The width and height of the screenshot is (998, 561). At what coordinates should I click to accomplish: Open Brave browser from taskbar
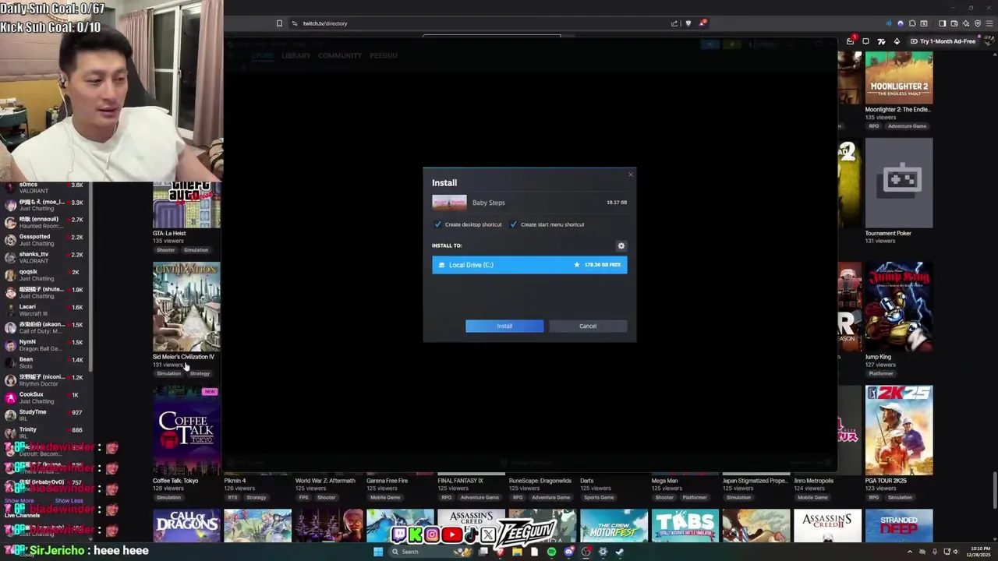tap(501, 552)
